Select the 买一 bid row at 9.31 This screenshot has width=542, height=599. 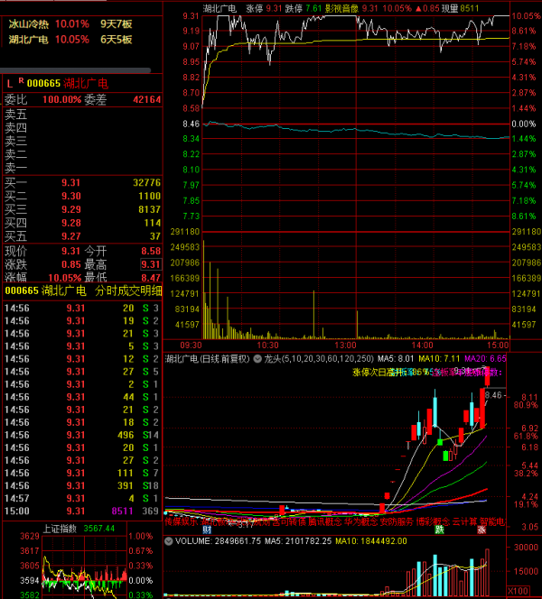81,182
